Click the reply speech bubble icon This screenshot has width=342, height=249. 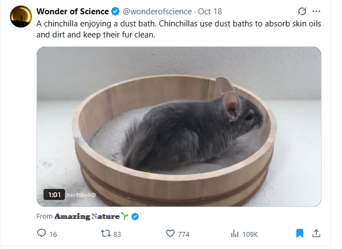(x=41, y=233)
